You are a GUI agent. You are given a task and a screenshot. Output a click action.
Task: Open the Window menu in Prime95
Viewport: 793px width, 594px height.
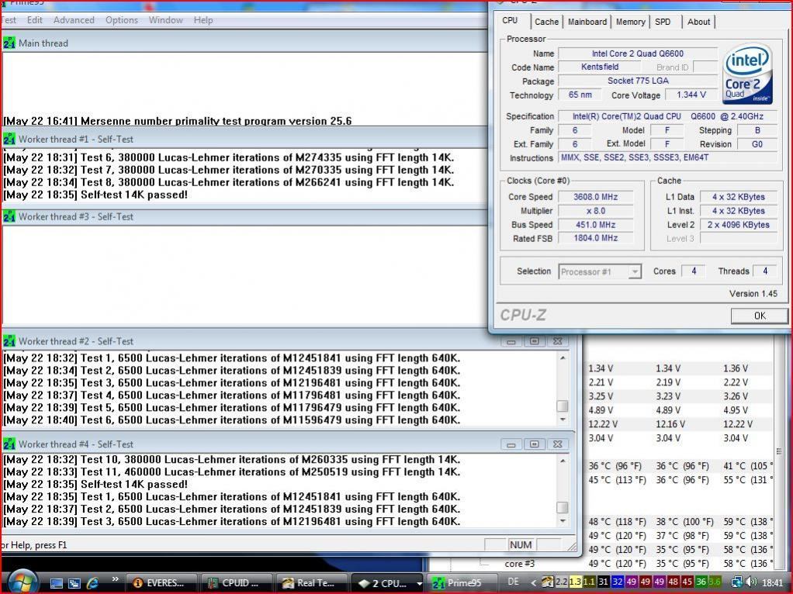pos(166,20)
